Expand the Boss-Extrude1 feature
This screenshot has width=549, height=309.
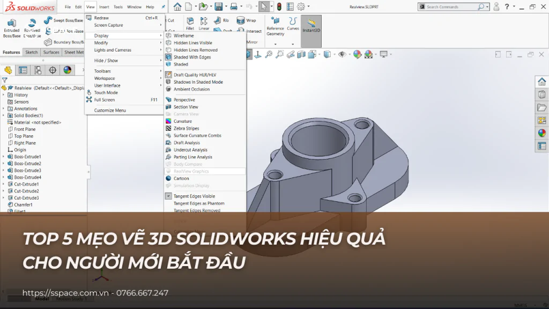(4, 157)
